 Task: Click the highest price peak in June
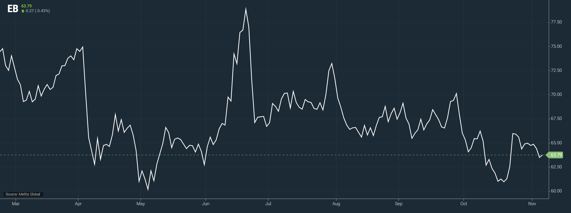pyautogui.click(x=246, y=9)
